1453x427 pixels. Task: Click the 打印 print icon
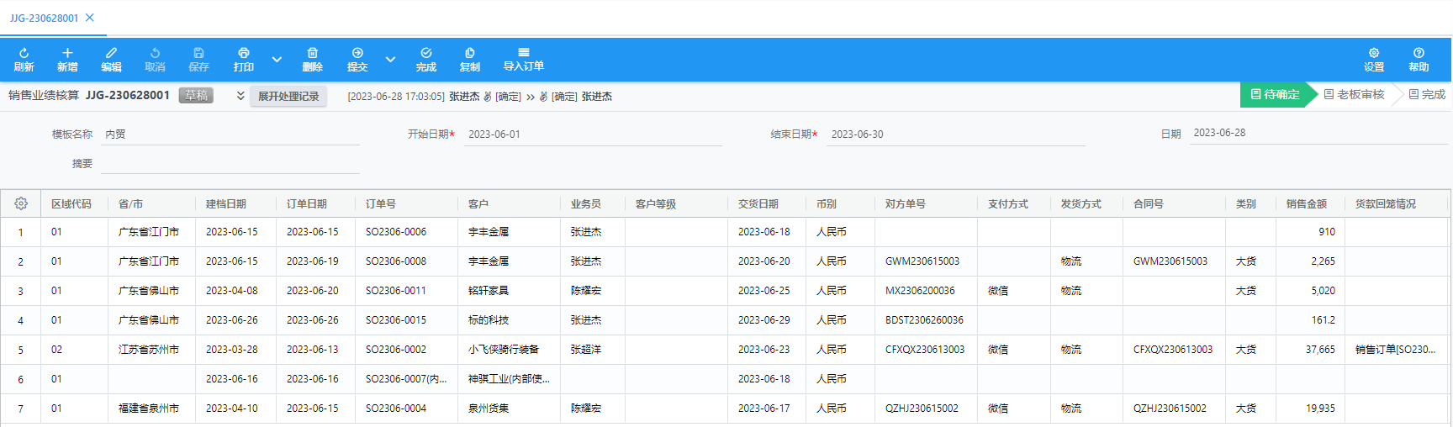pos(243,53)
